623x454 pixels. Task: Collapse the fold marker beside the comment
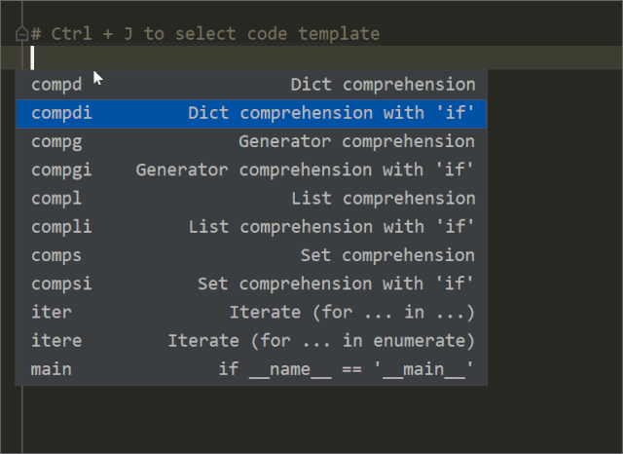pos(21,34)
